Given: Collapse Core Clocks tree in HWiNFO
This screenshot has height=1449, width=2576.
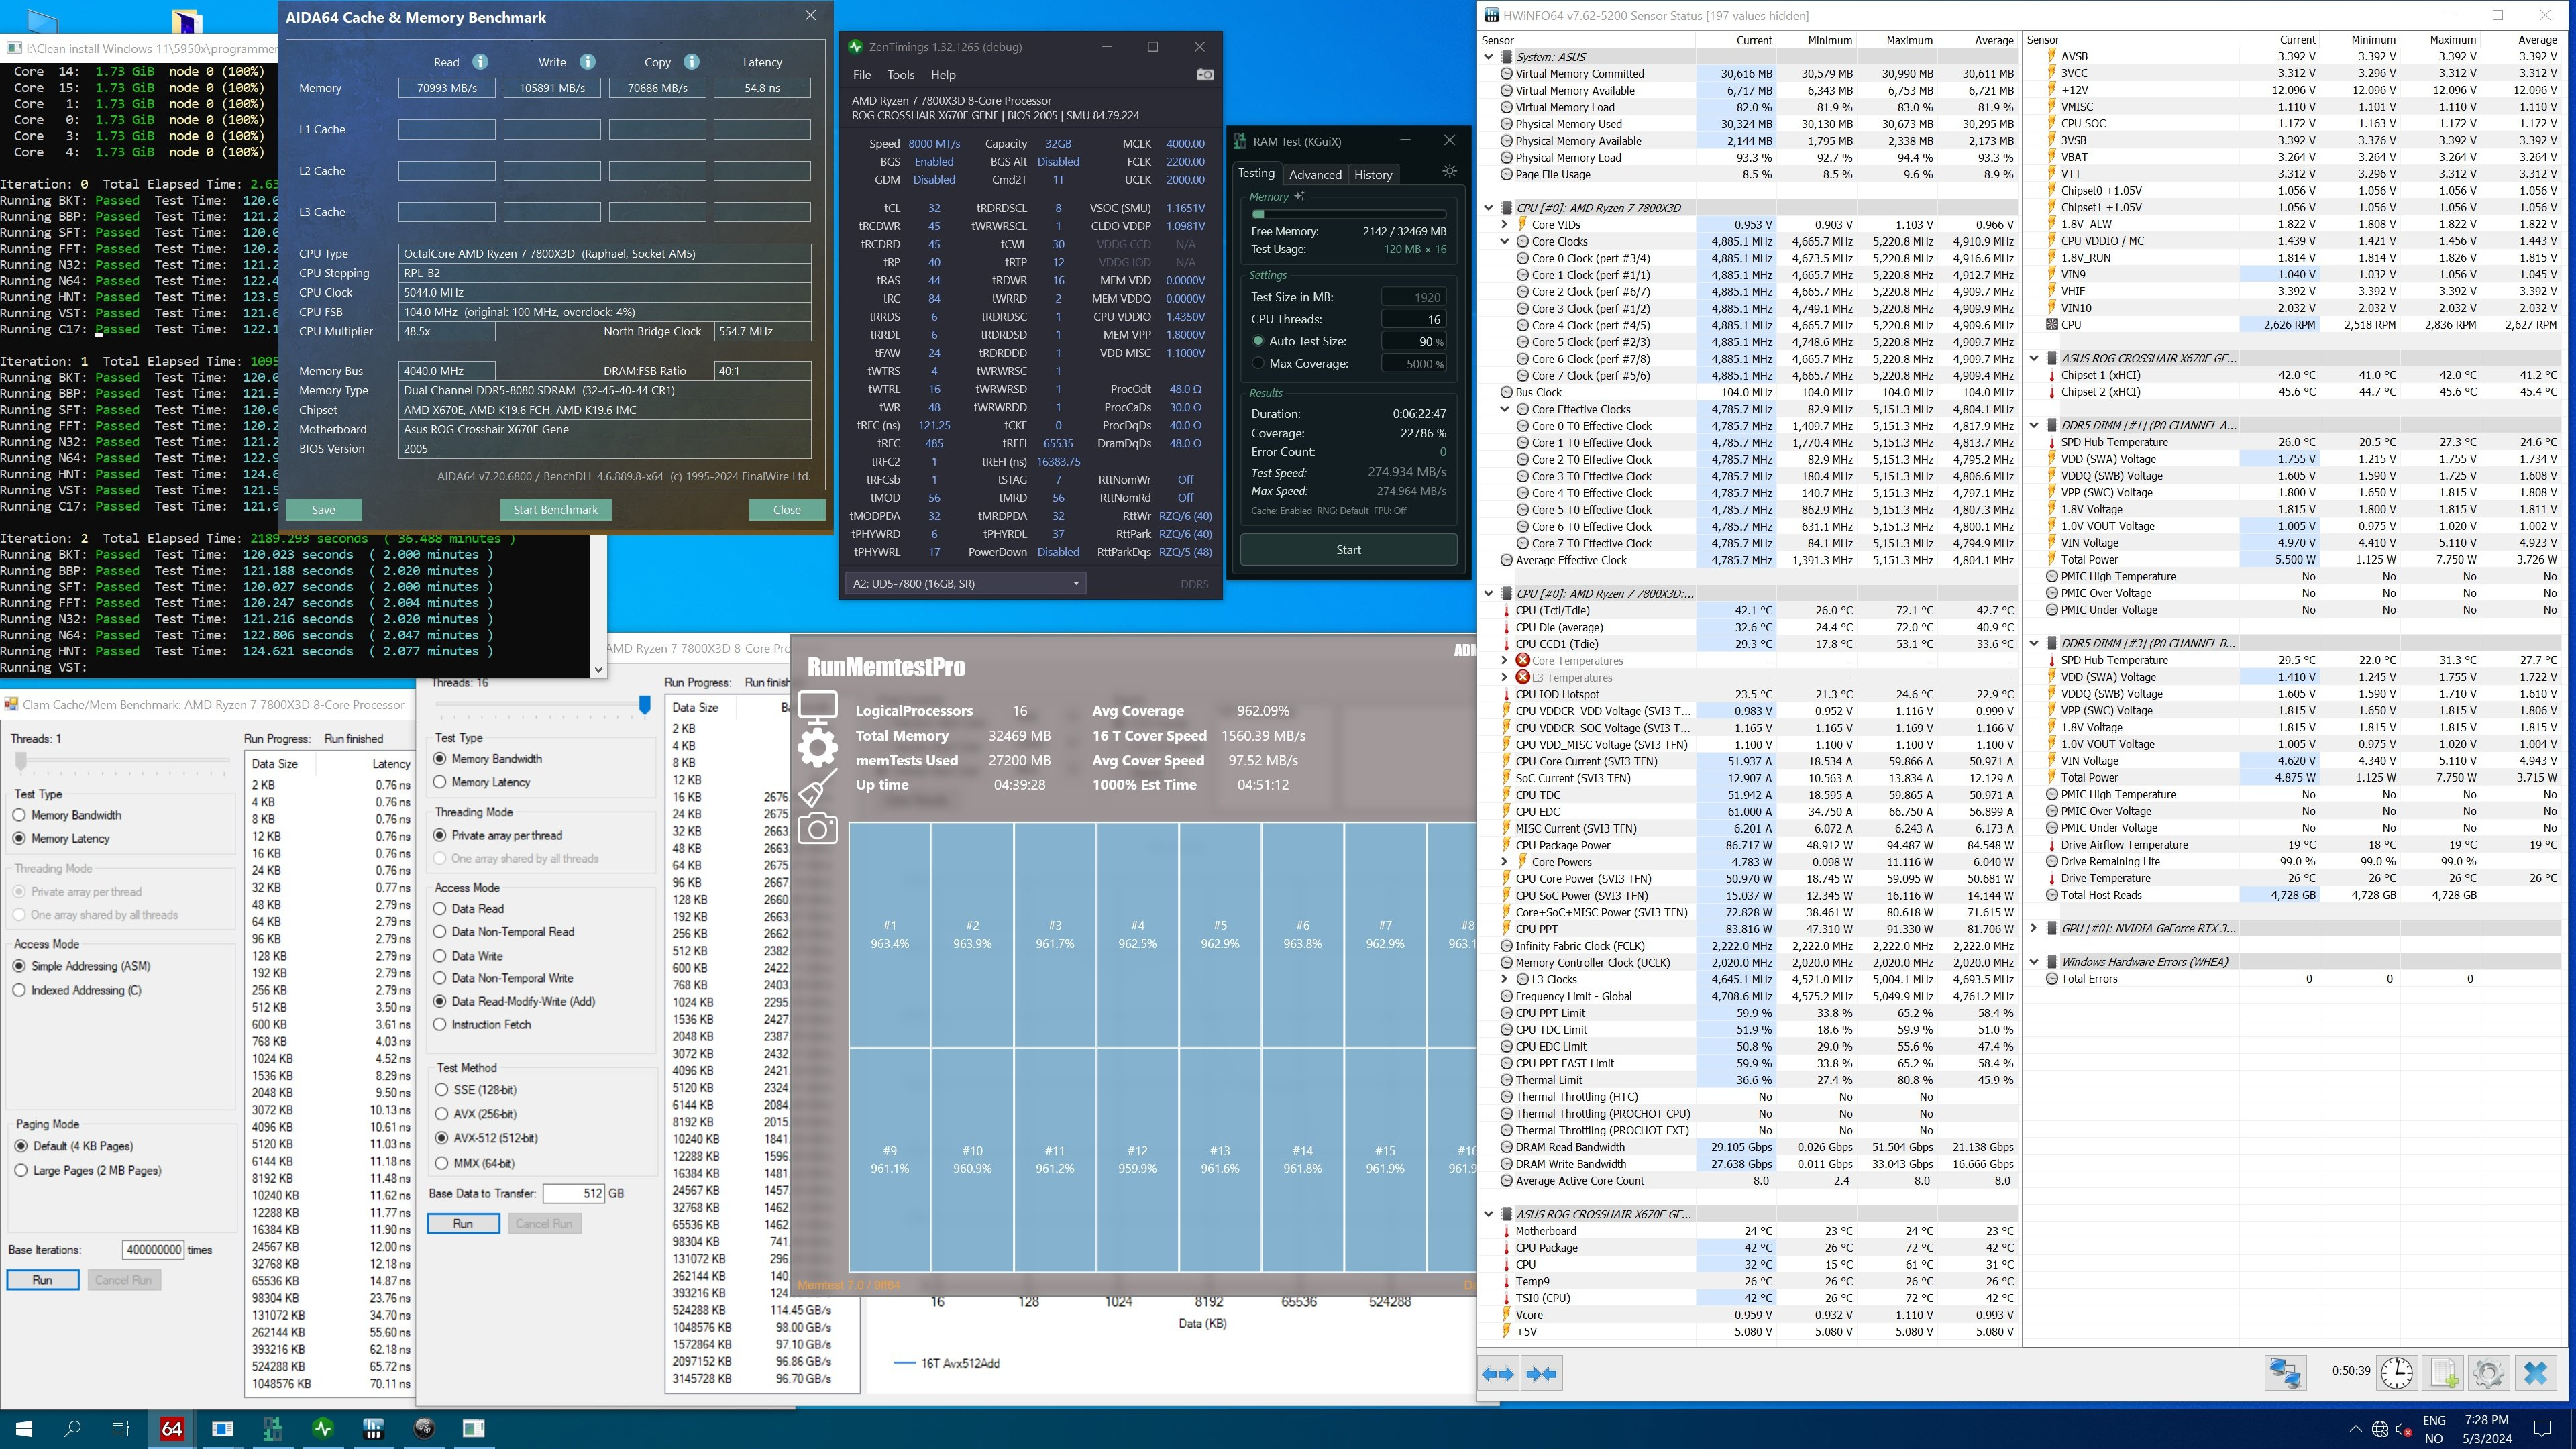Looking at the screenshot, I should coord(1504,241).
